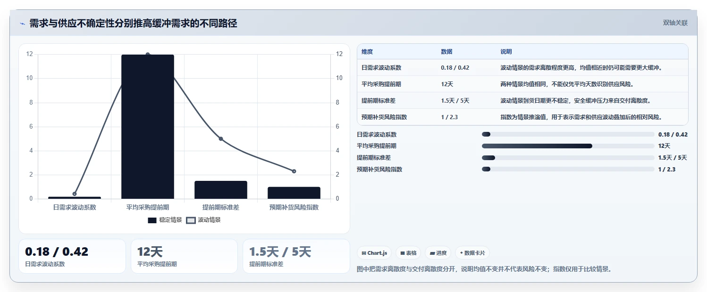This screenshot has height=292, width=707.
Task: Click the footnote starting 图中把需求离散度
Action: [x=484, y=269]
